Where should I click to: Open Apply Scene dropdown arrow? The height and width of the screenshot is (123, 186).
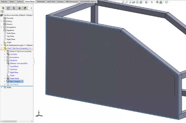click(x=164, y=2)
